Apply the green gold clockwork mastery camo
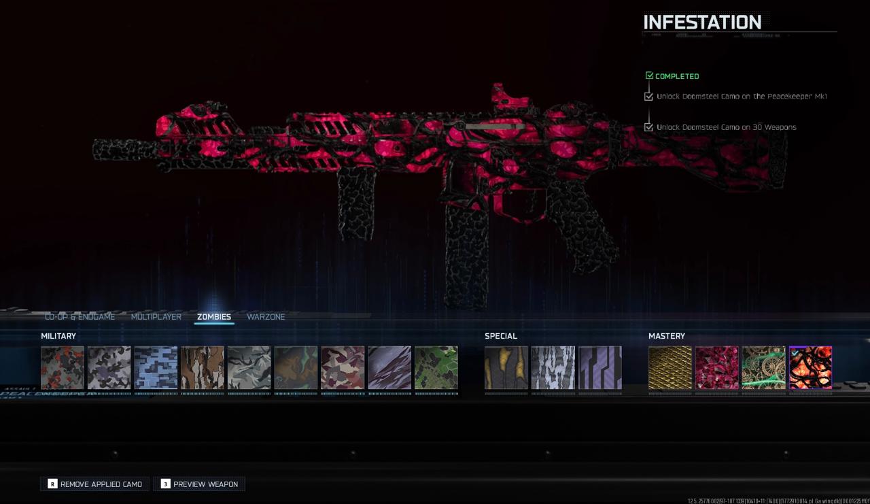 pyautogui.click(x=763, y=368)
